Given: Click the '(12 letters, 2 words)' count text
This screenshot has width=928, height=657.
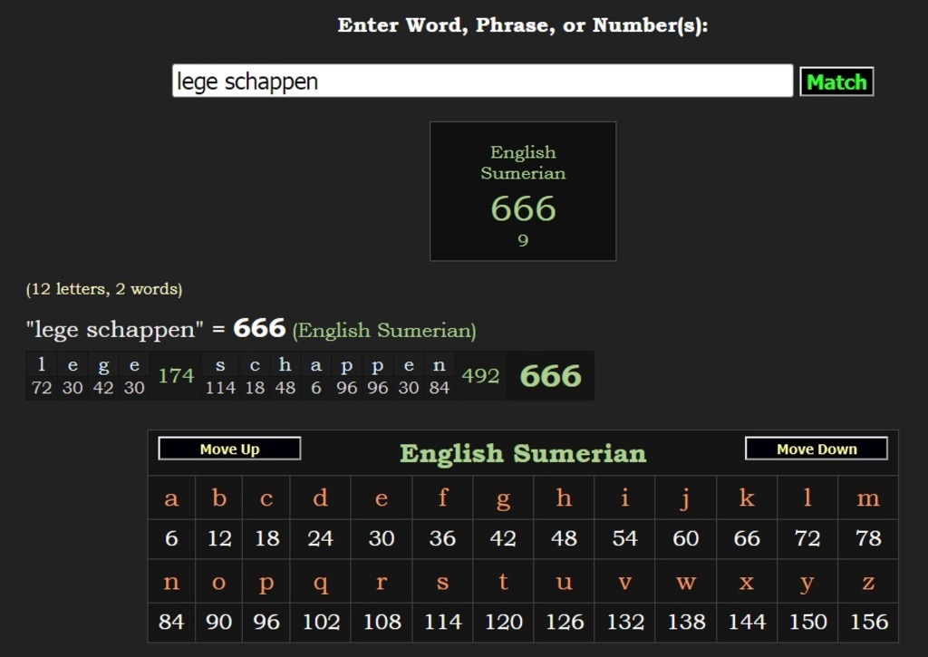Looking at the screenshot, I should [104, 289].
